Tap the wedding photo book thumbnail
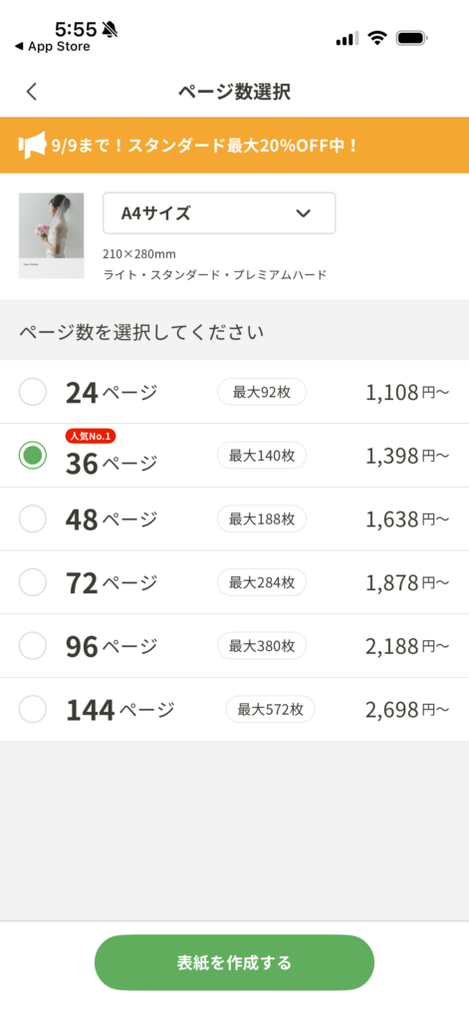 (52, 235)
